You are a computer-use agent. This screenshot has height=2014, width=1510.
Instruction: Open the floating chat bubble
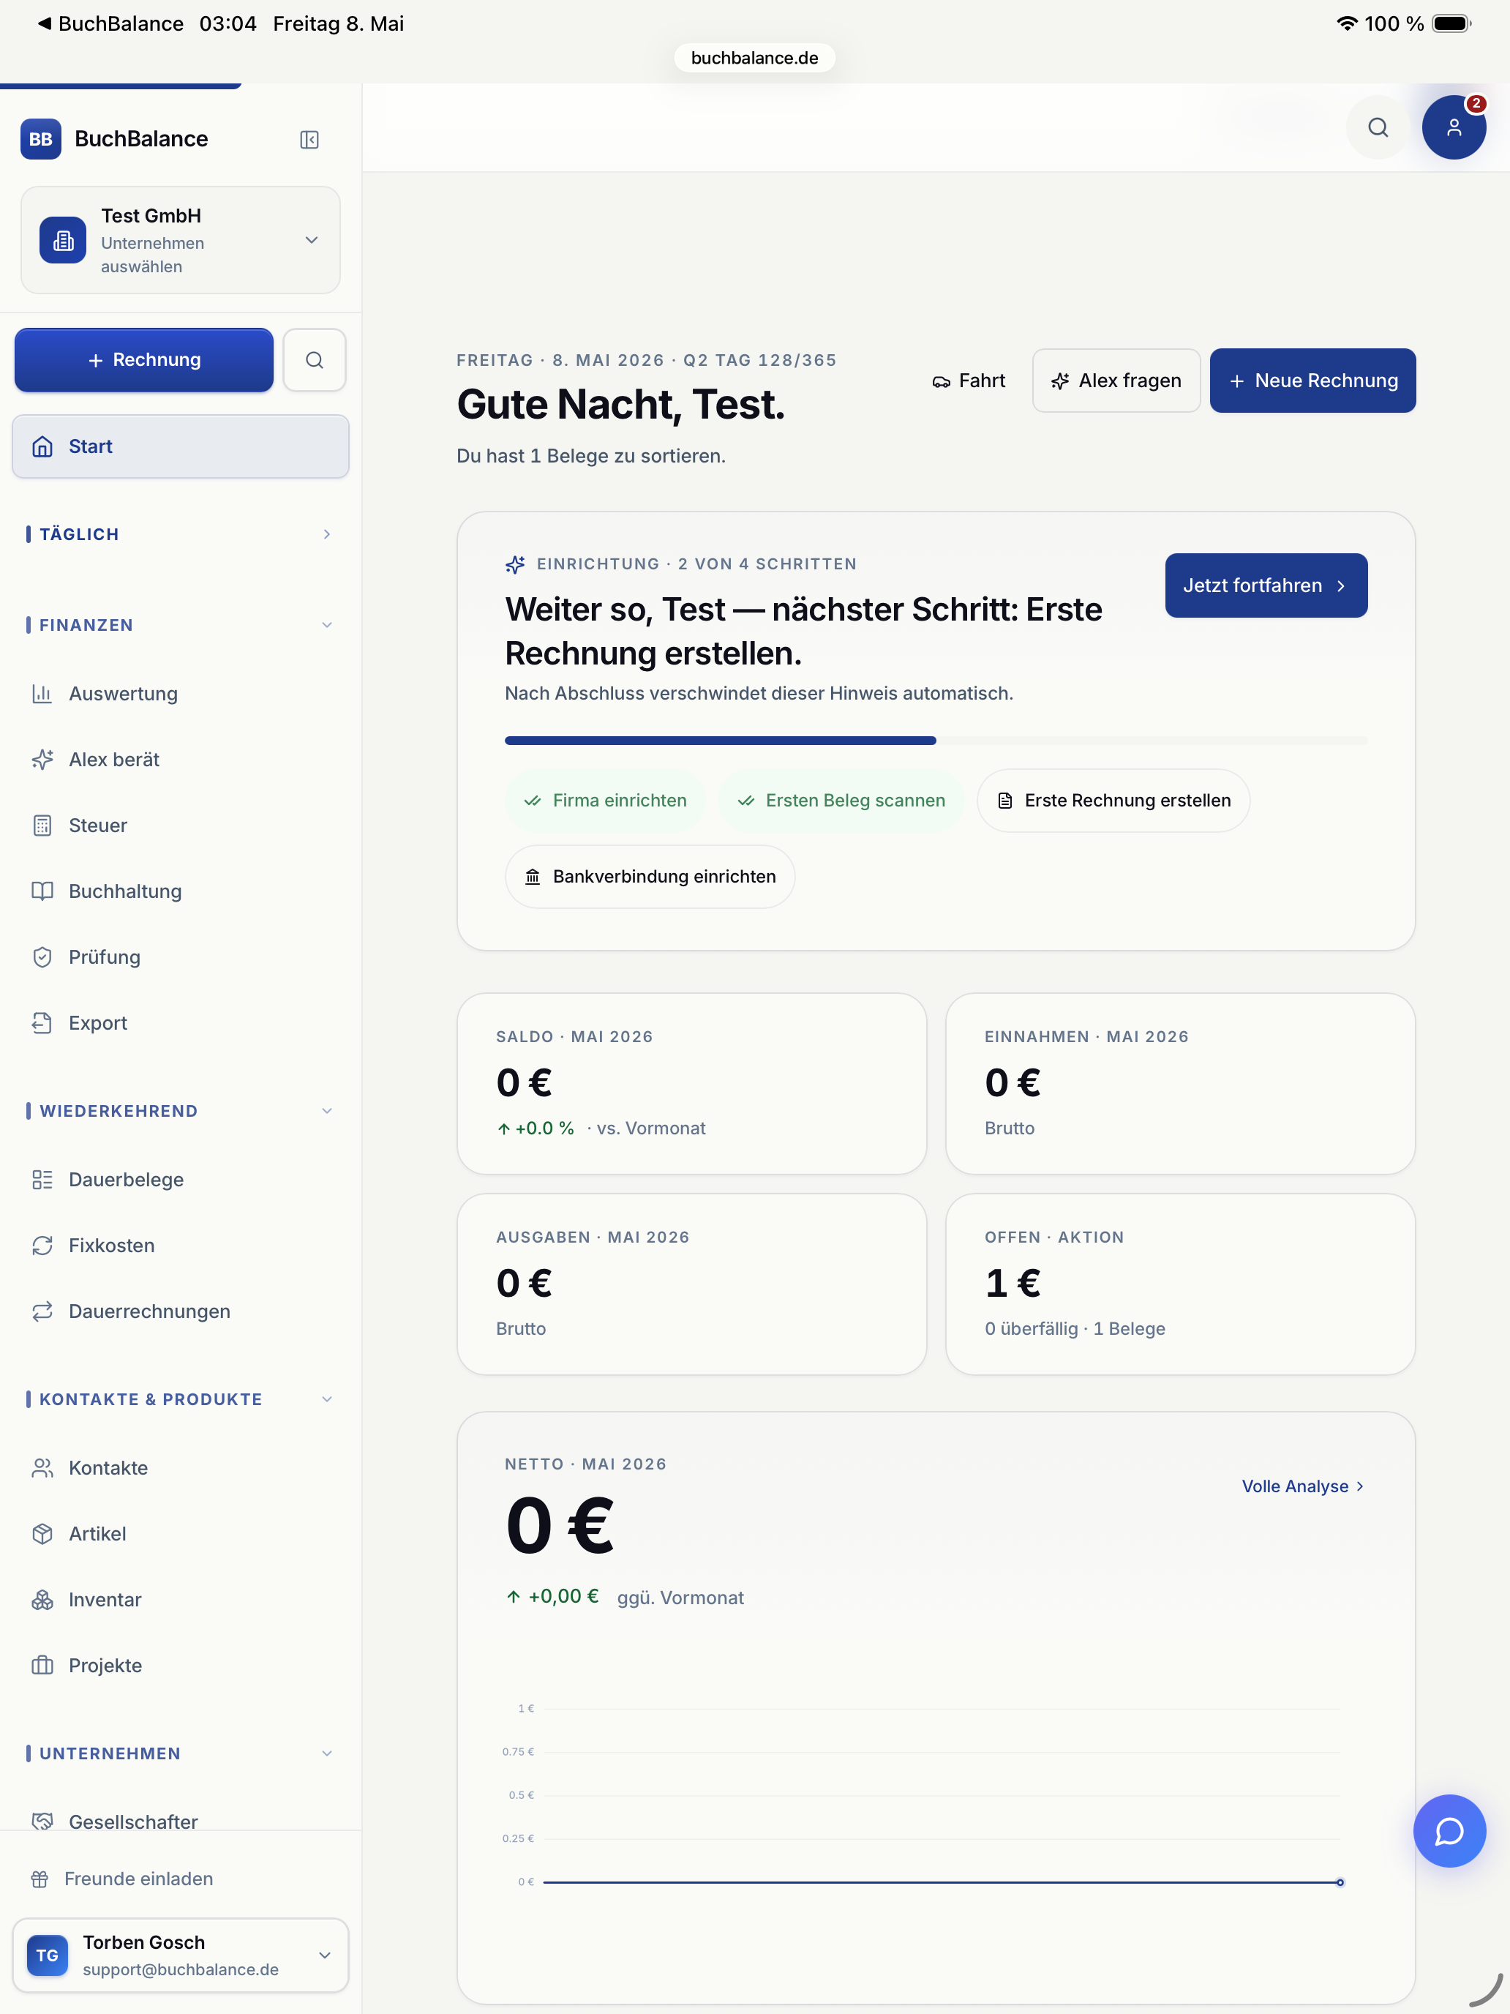tap(1449, 1830)
